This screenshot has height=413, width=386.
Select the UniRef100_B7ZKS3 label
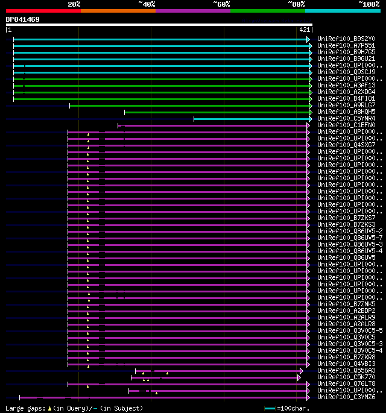[x=346, y=224]
